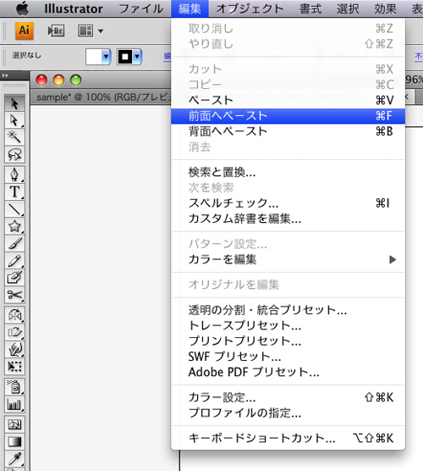Select the Lasso tool
The image size is (423, 471).
tap(14, 154)
